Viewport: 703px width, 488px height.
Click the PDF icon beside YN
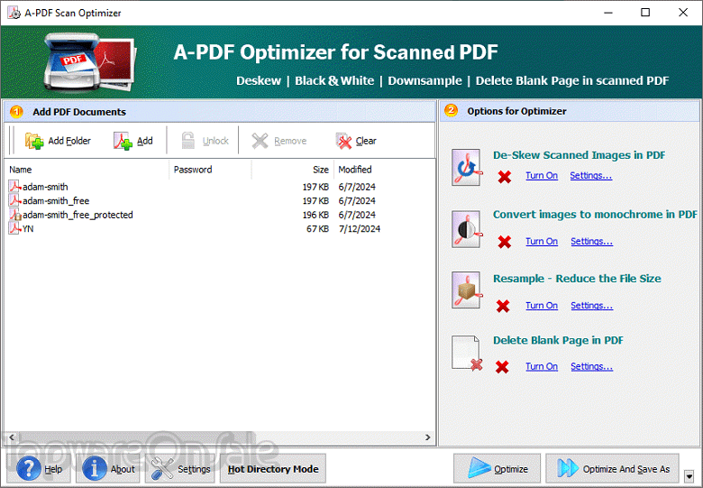tap(14, 228)
